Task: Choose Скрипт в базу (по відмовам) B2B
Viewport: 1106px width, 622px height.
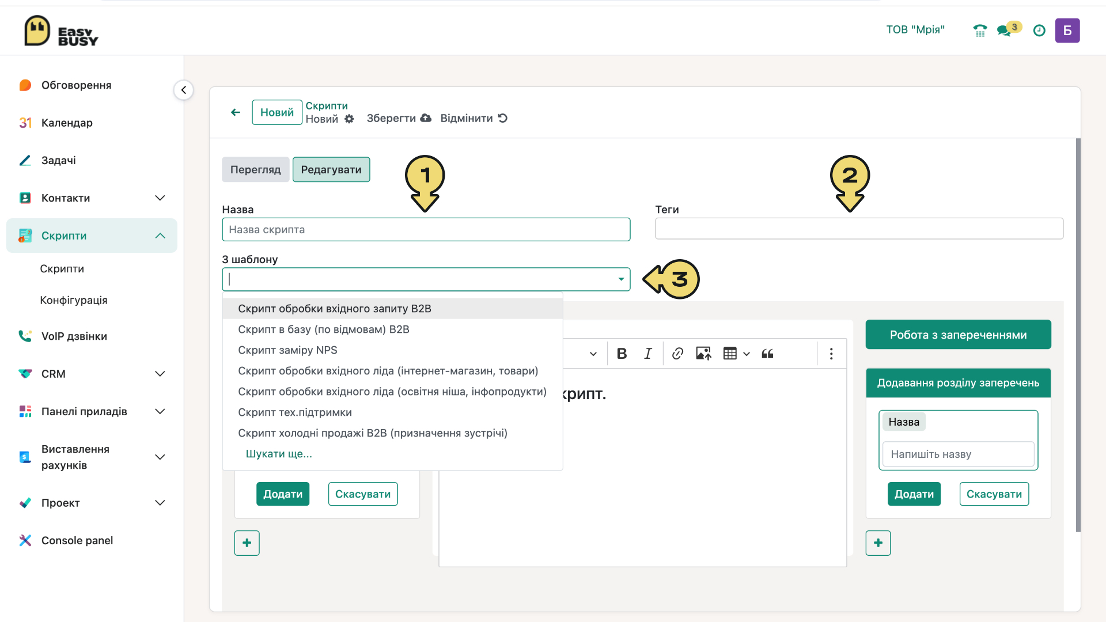Action: (393, 329)
